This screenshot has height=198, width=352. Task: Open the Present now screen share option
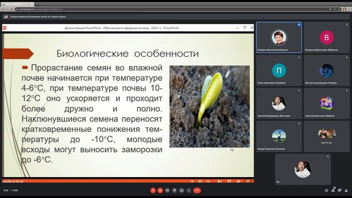pyautogui.click(x=182, y=190)
